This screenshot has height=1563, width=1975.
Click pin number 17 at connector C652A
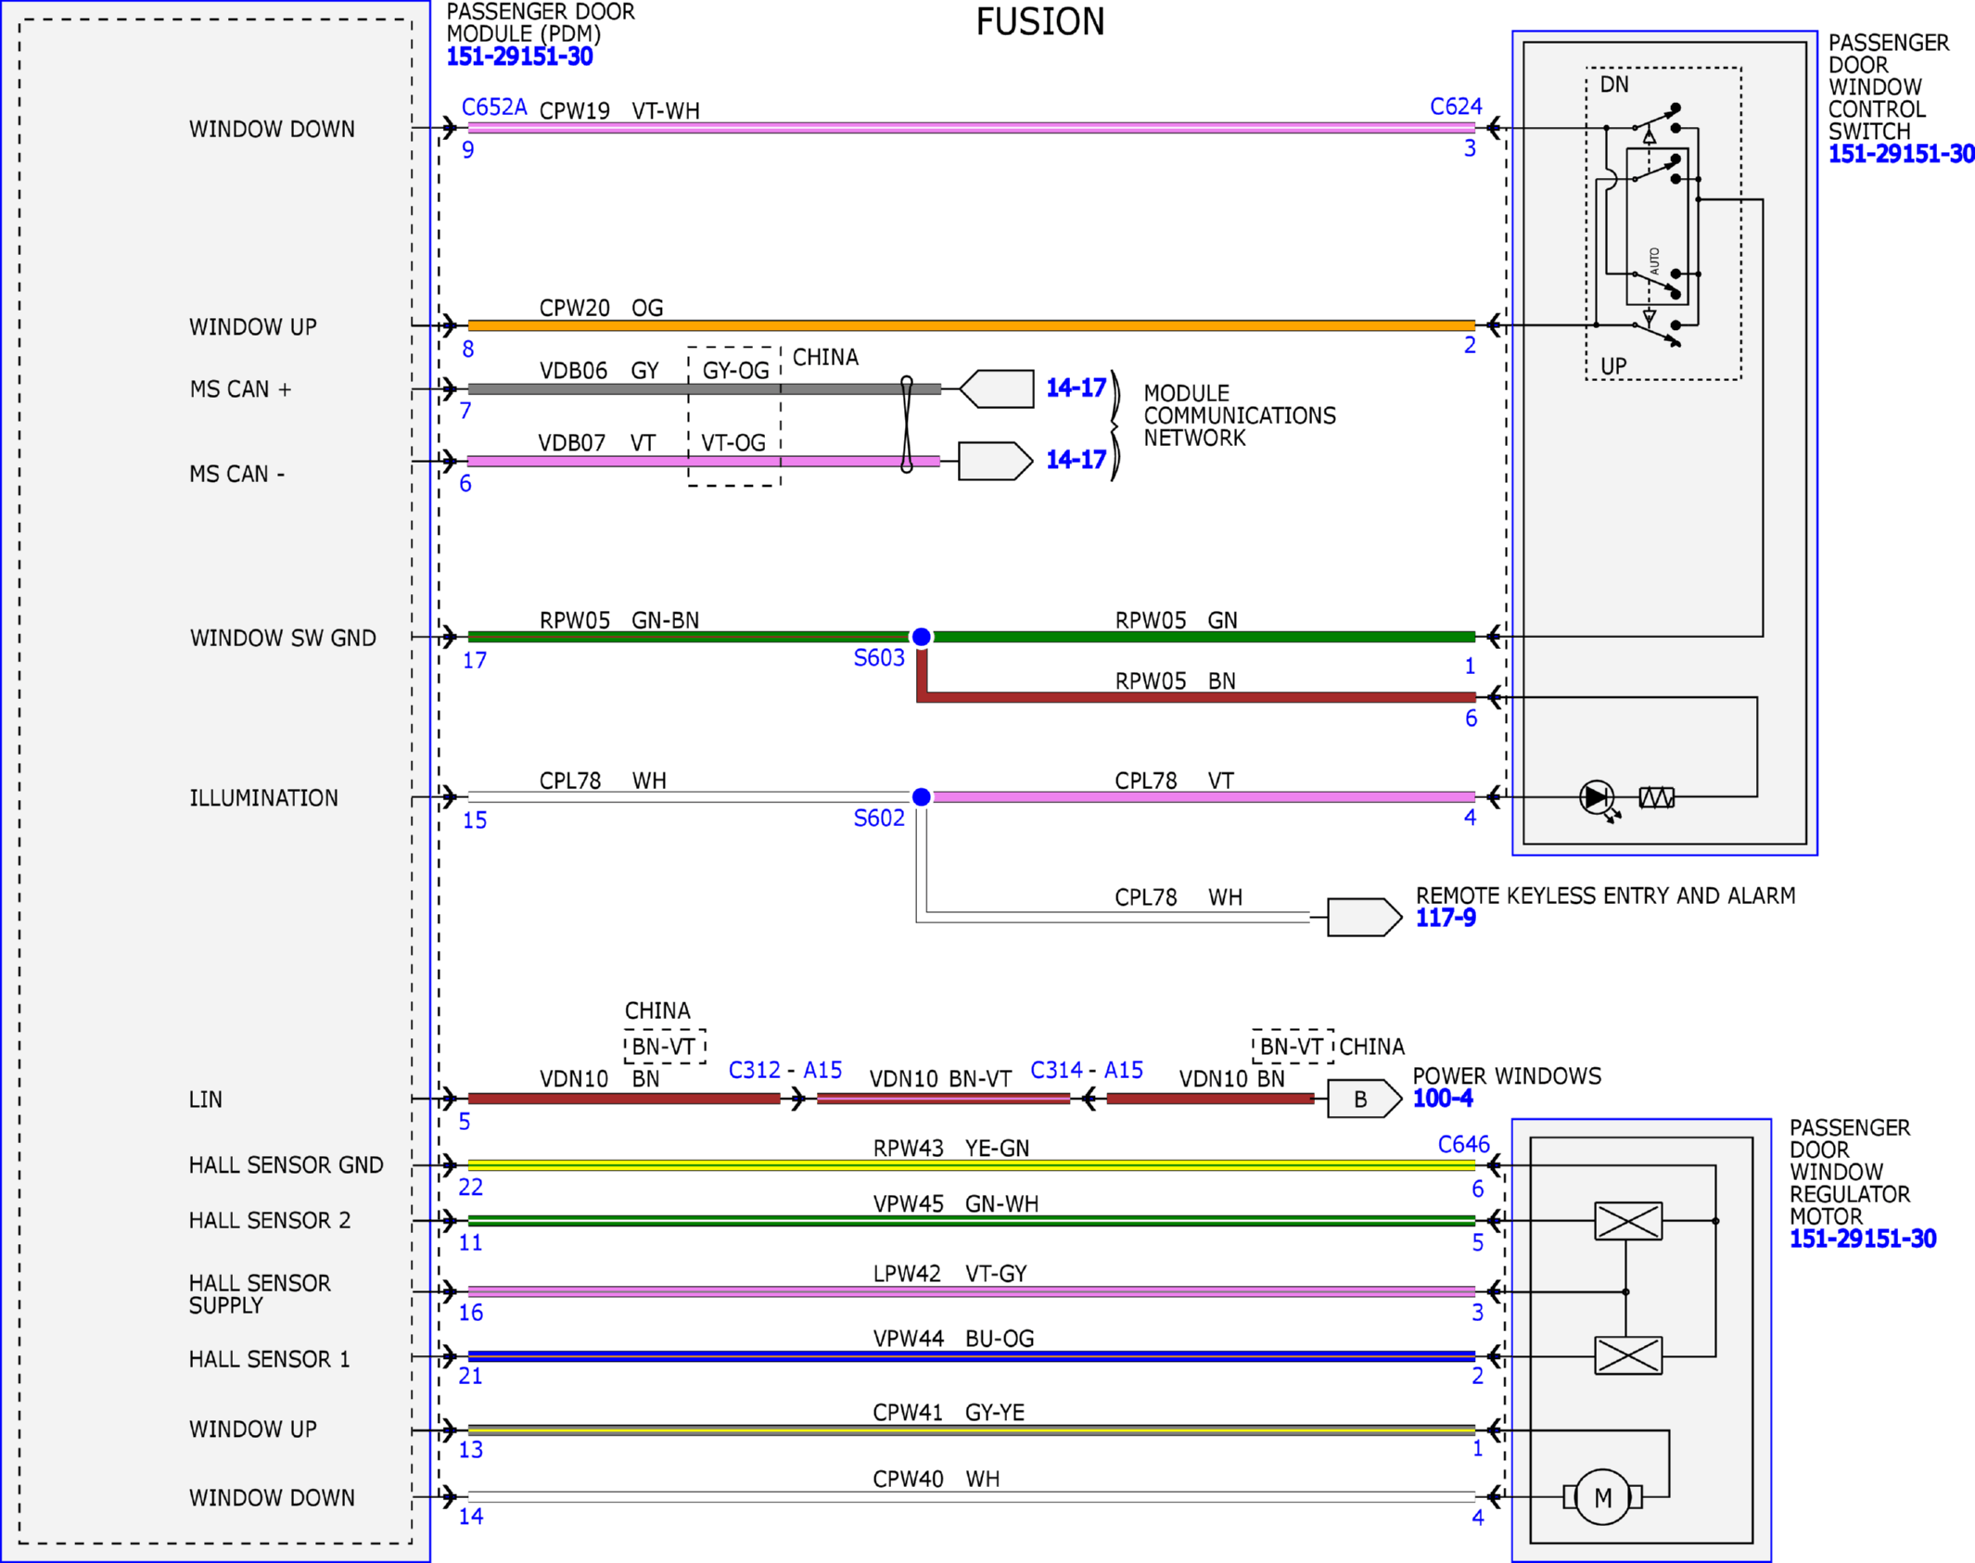click(x=475, y=661)
